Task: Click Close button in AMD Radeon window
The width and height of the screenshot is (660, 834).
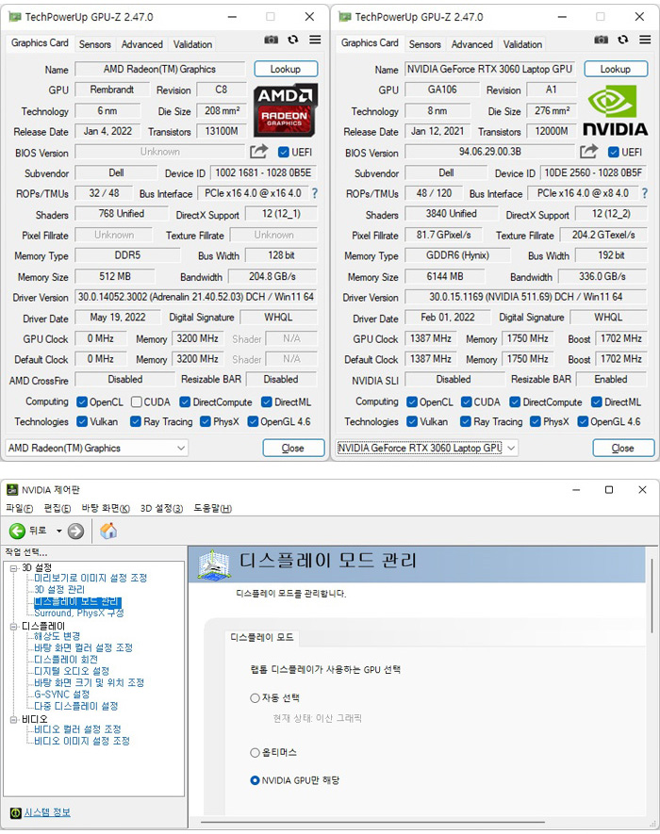Action: point(293,448)
